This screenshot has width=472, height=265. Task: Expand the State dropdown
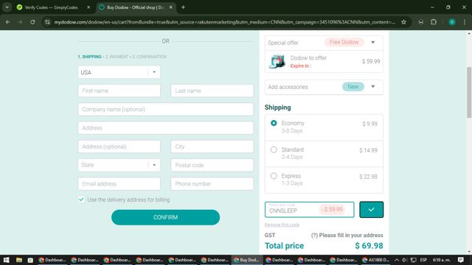click(x=119, y=165)
